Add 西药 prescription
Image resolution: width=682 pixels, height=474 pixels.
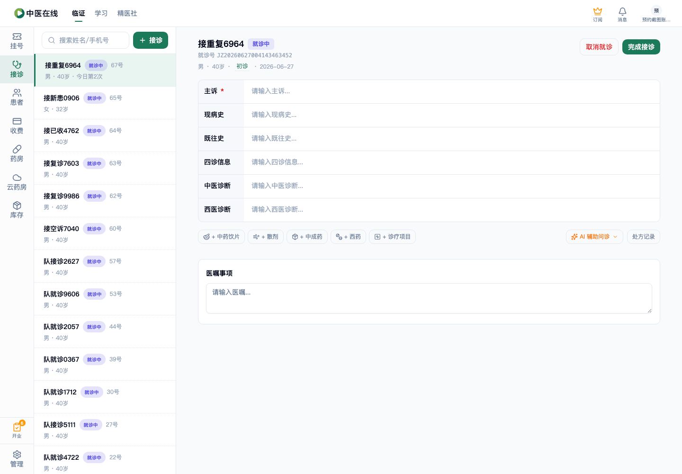click(x=348, y=237)
